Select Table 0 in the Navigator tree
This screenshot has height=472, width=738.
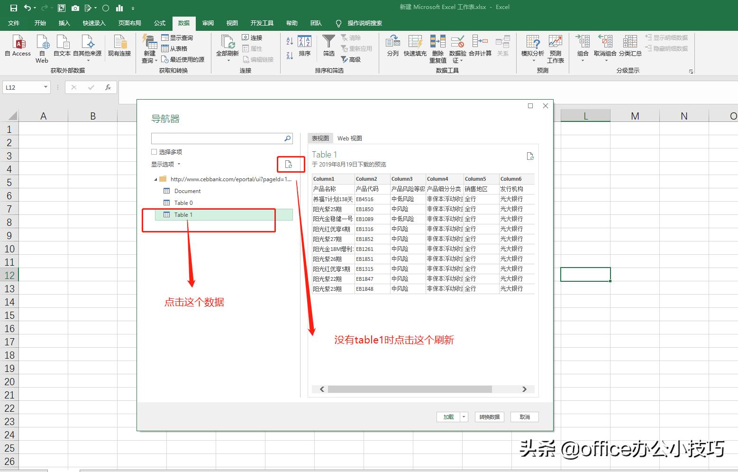pyautogui.click(x=184, y=203)
